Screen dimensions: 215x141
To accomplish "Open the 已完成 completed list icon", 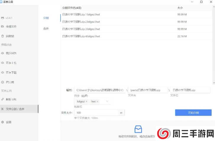I will (x=3, y=82).
